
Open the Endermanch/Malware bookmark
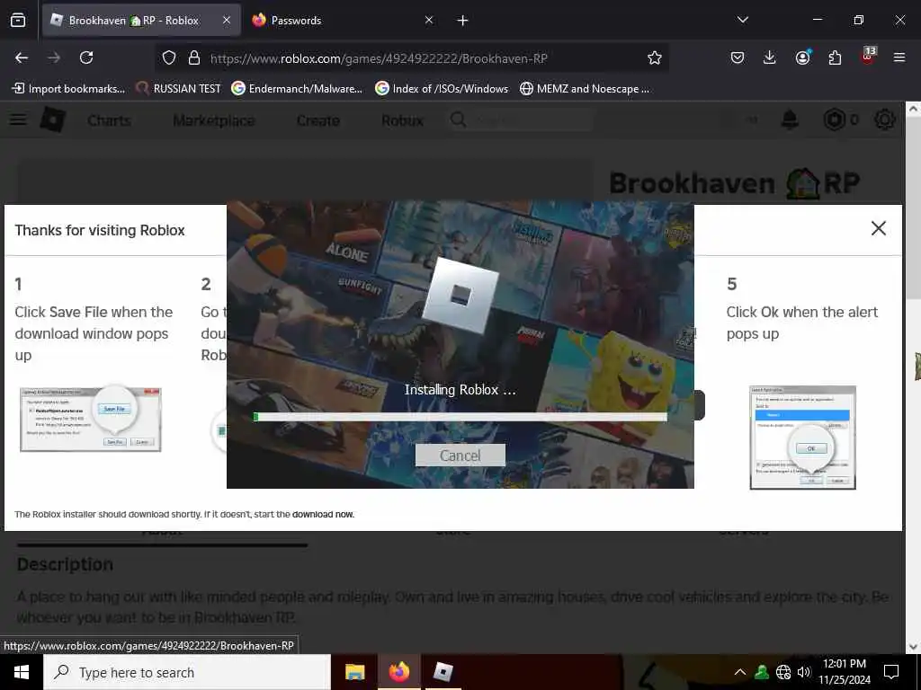coord(297,89)
